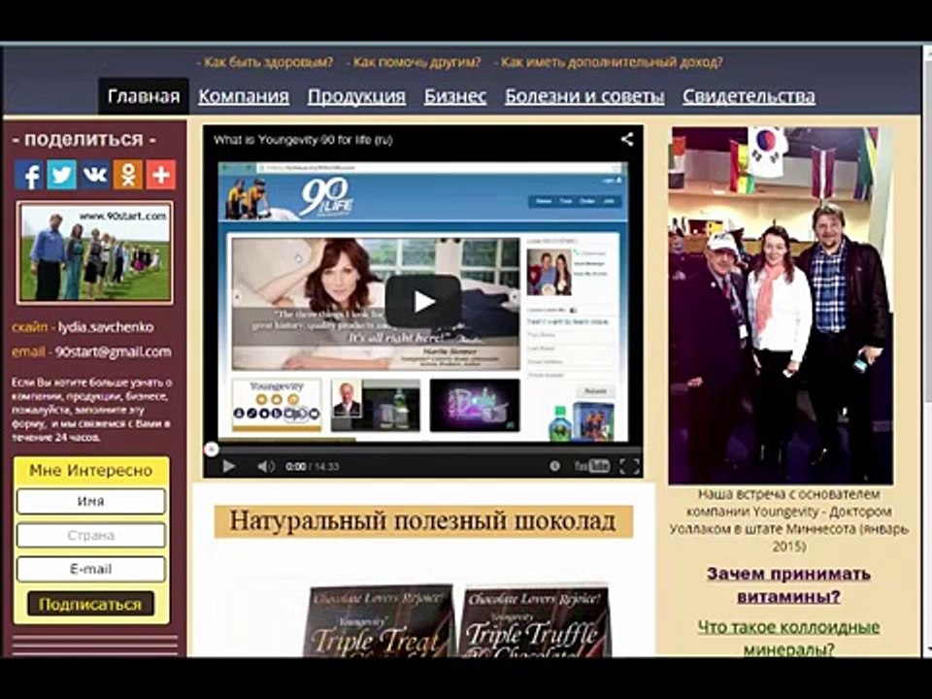The width and height of the screenshot is (932, 699).
Task: Click the email 90start@gmail.com
Action: [113, 351]
